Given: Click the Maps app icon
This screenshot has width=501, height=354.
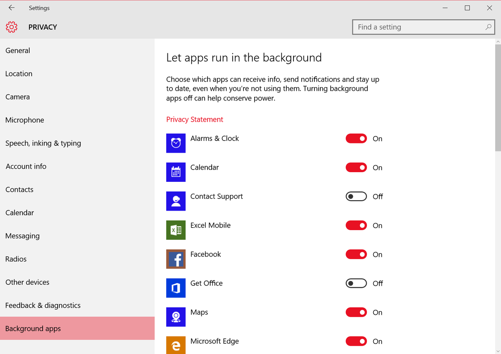Looking at the screenshot, I should coord(176,317).
